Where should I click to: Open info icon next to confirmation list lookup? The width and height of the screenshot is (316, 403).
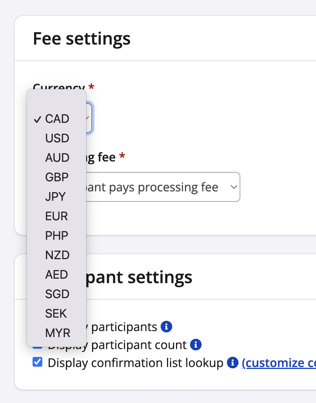click(233, 363)
